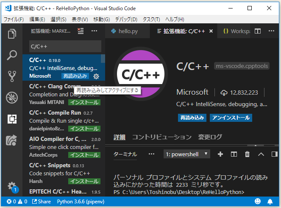
Task: Close the C/C++ extension tab
Action: tap(211, 31)
